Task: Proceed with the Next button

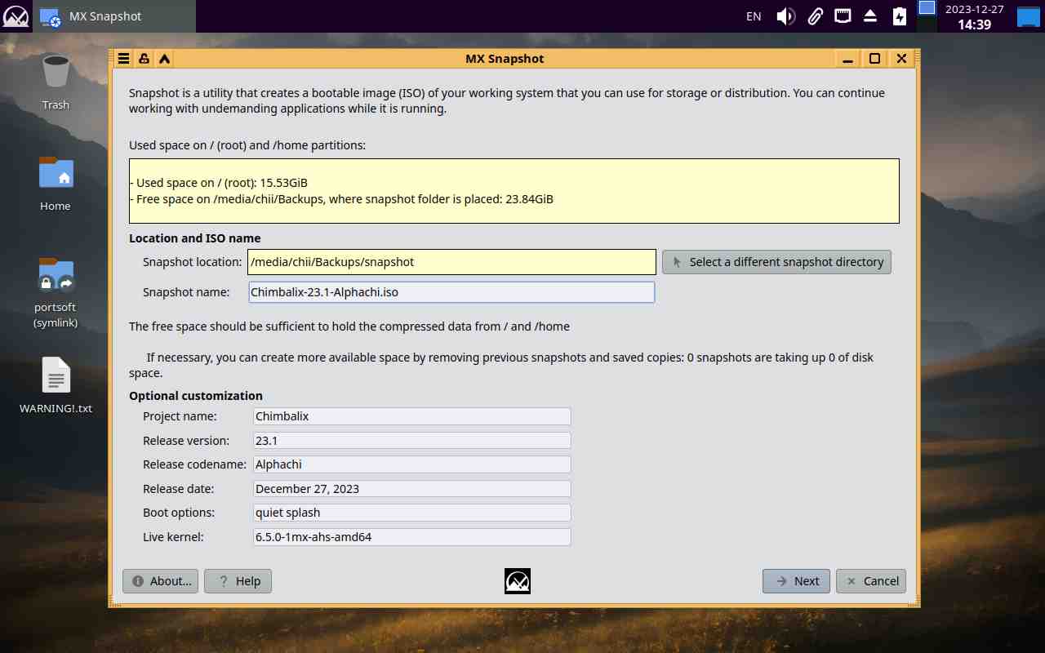Action: [x=796, y=581]
